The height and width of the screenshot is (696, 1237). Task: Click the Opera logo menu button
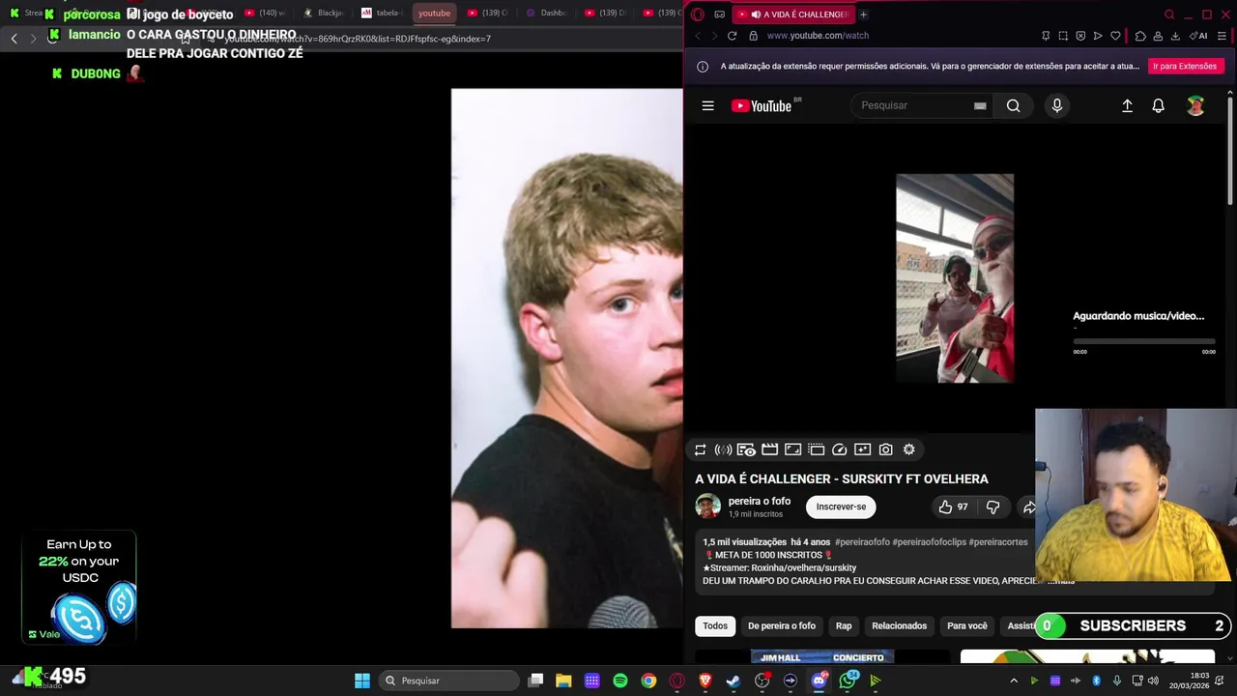698,14
